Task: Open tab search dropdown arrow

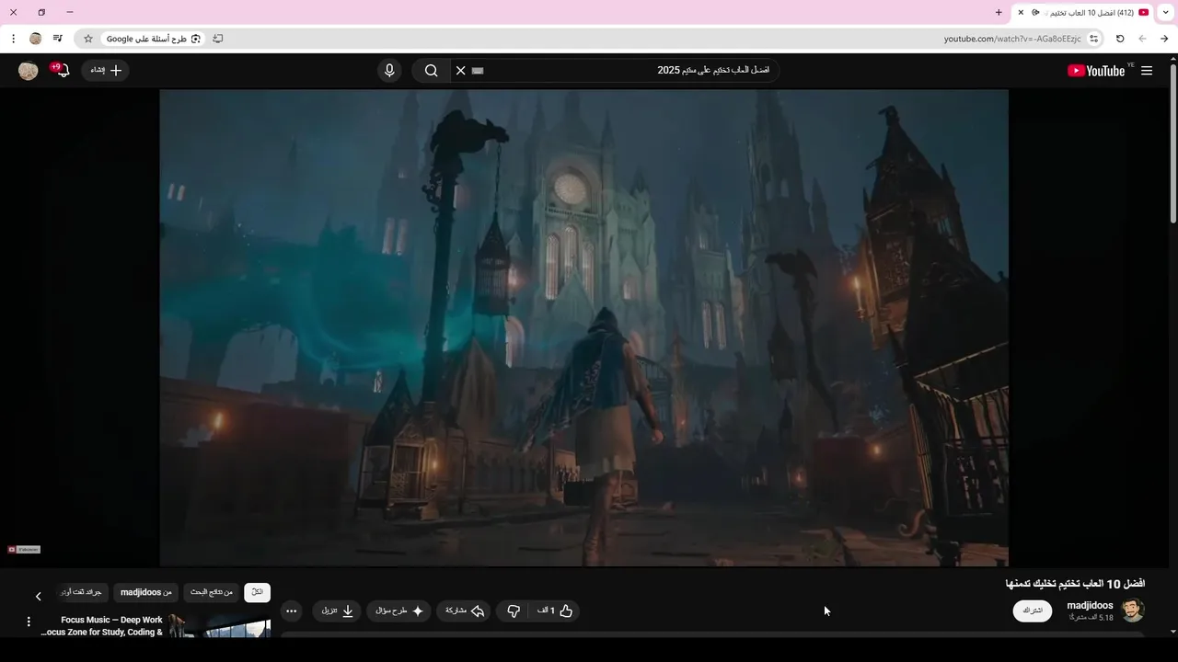Action: (x=1166, y=13)
